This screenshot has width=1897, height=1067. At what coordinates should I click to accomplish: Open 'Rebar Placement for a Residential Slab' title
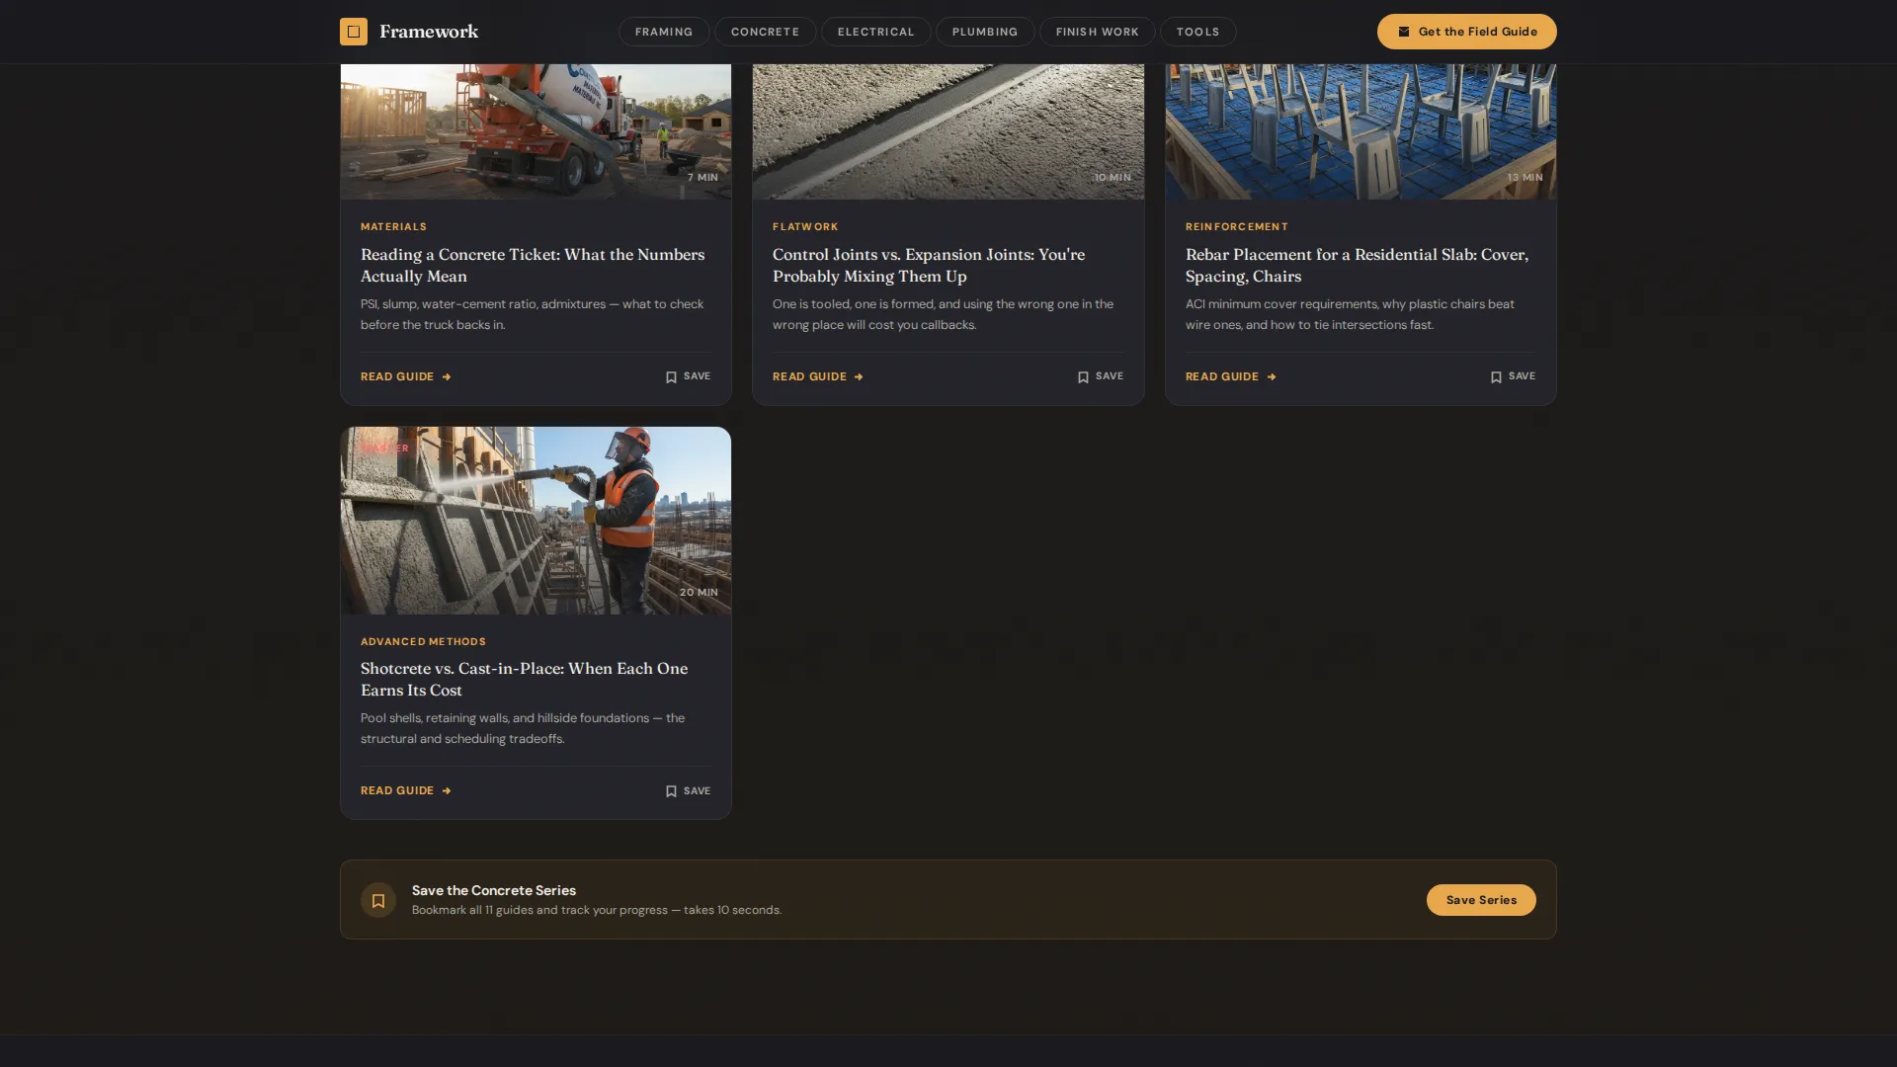[x=1357, y=265]
